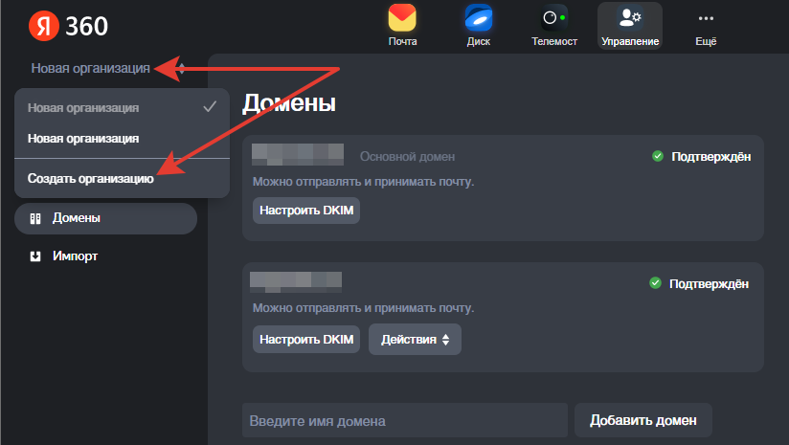The width and height of the screenshot is (789, 445).
Task: Click the second card's Подтверждён status
Action: tap(709, 284)
